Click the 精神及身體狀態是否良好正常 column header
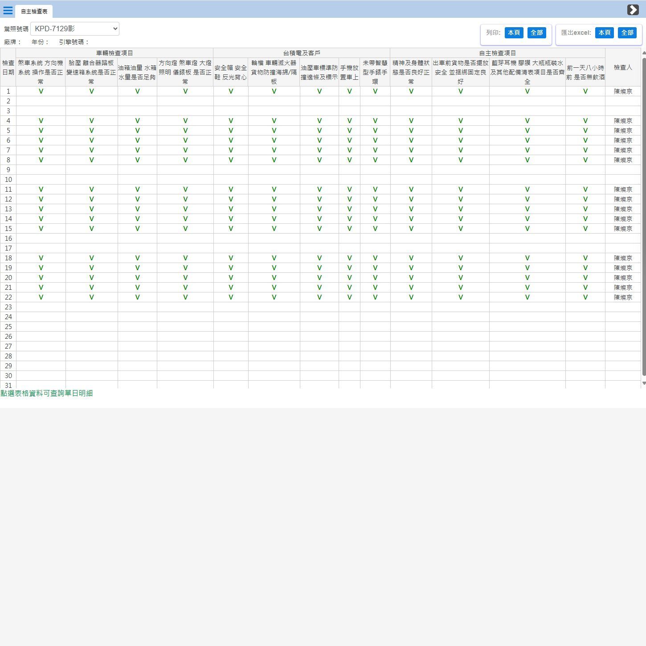Screen dimensions: 646x646 pos(411,72)
